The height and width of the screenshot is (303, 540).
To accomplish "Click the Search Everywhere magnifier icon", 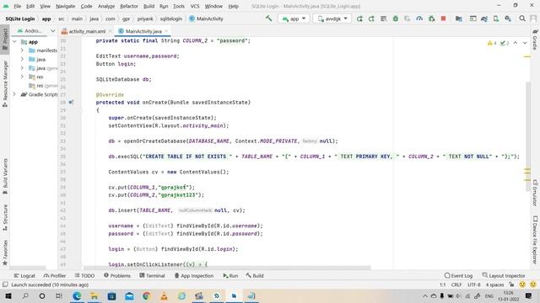I will 522,19.
